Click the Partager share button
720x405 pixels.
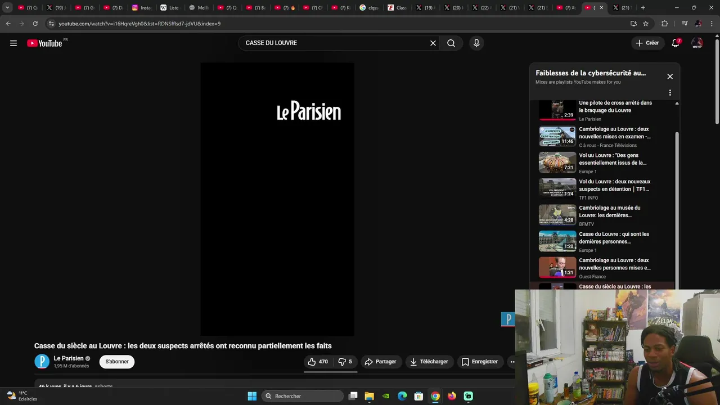click(x=381, y=362)
